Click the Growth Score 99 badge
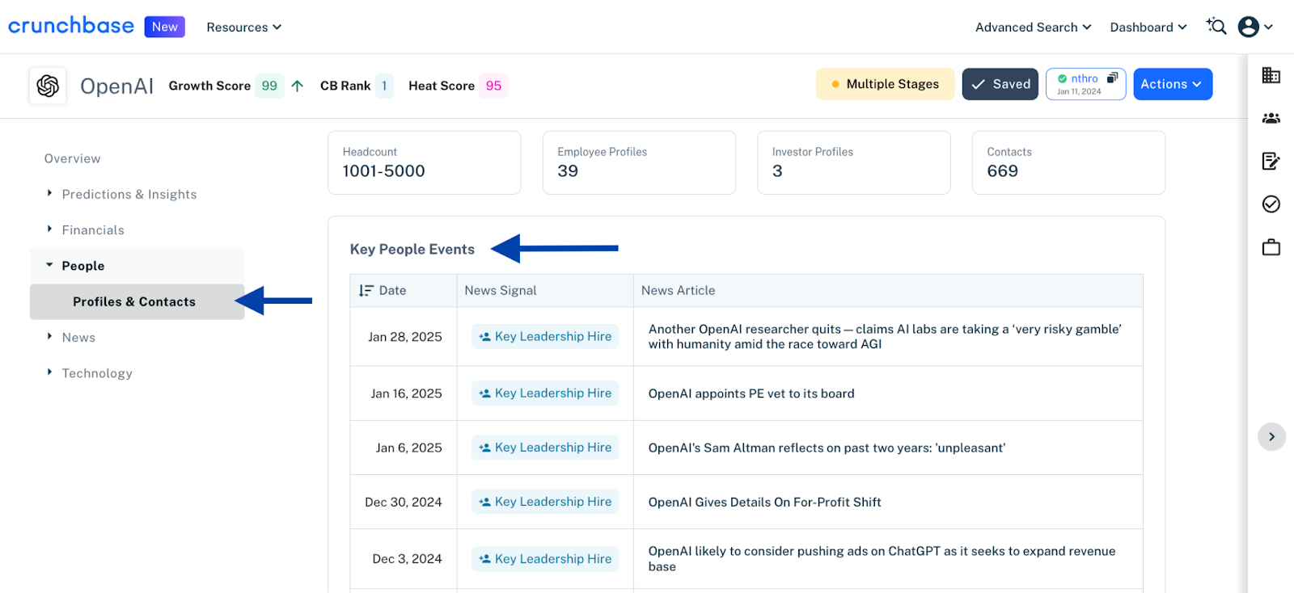The width and height of the screenshot is (1294, 593). click(269, 86)
